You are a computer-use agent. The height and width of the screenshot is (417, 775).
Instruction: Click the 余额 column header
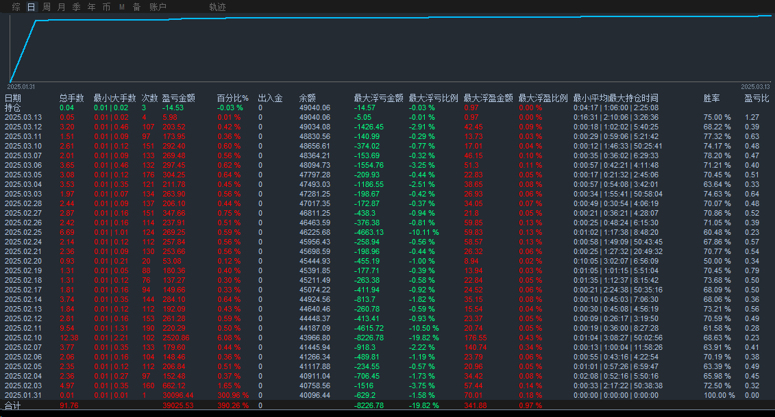coord(308,98)
